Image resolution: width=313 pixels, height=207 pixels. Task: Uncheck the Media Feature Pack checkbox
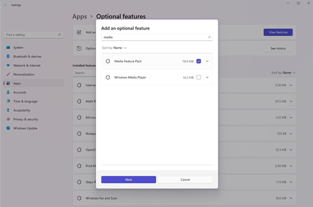[199, 61]
